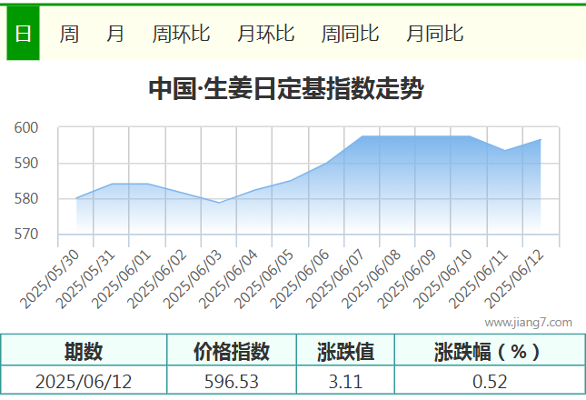Click the change value 3.11
This screenshot has height=400, width=586.
(x=345, y=382)
